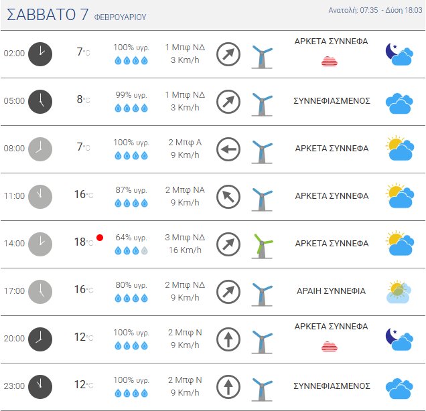Click the 02:00 dark clock icon
The image size is (426, 411).
(40, 54)
